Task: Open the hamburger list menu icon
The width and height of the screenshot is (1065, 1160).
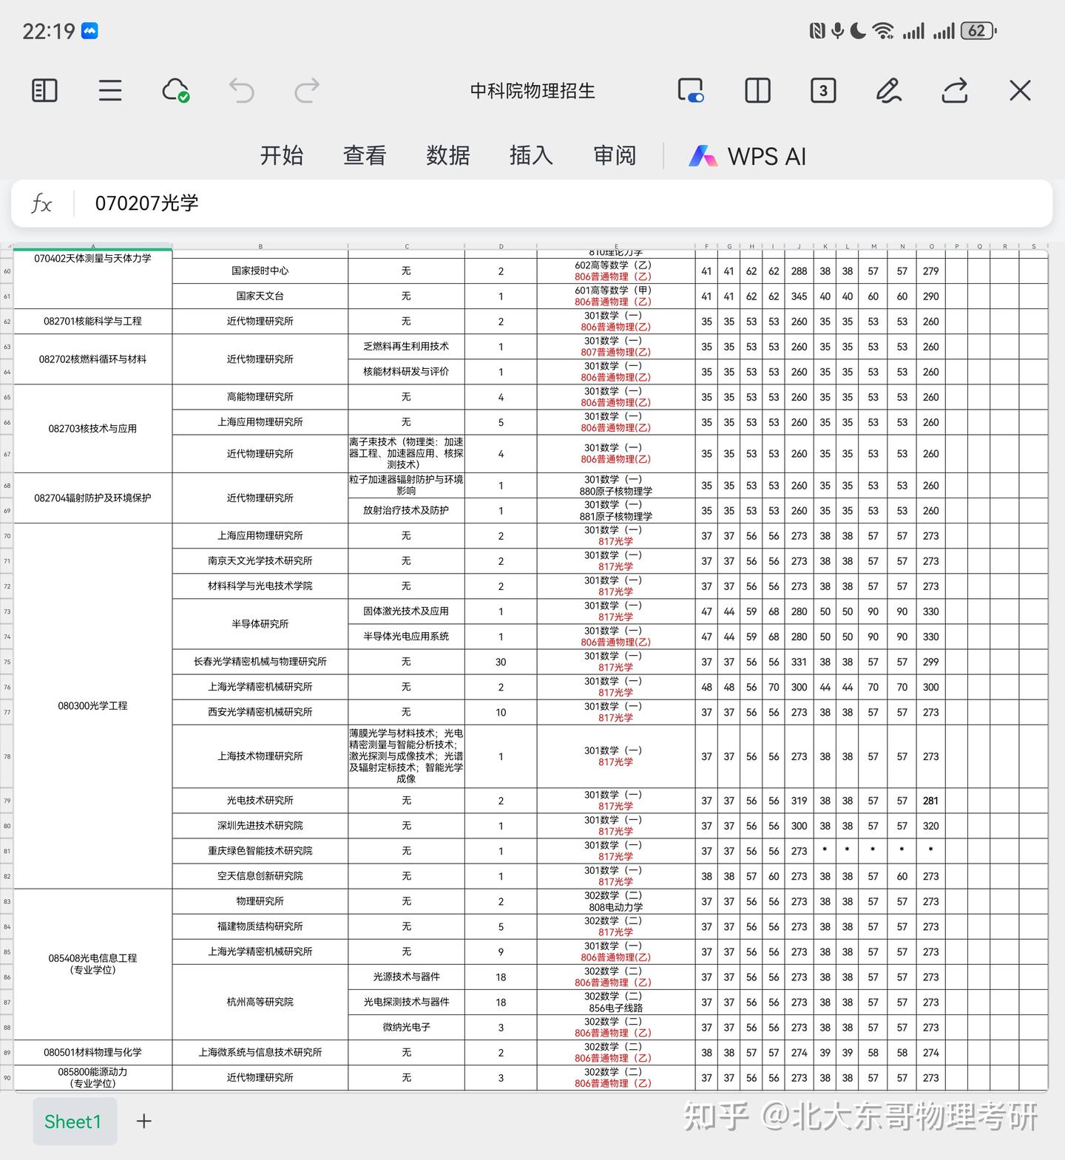Action: [x=110, y=90]
